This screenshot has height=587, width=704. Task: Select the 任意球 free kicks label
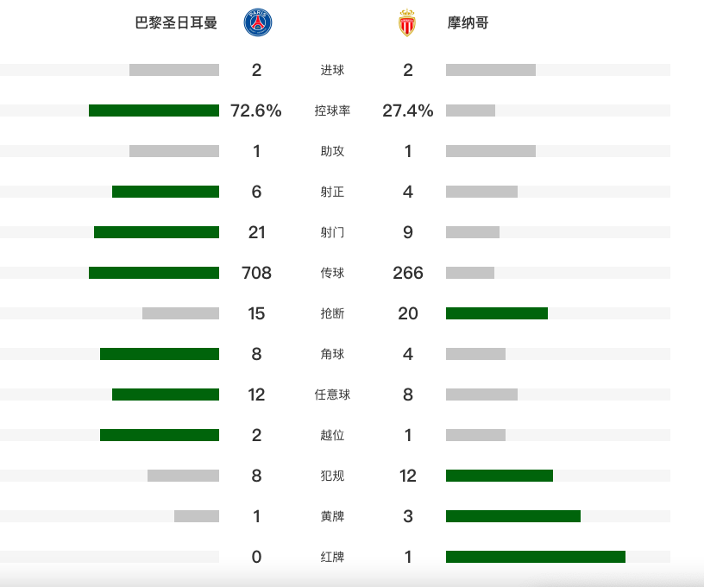pyautogui.click(x=332, y=394)
